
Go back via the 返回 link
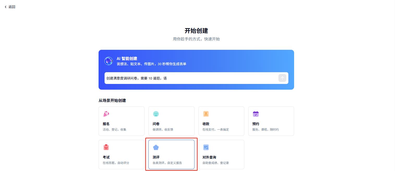coord(12,7)
